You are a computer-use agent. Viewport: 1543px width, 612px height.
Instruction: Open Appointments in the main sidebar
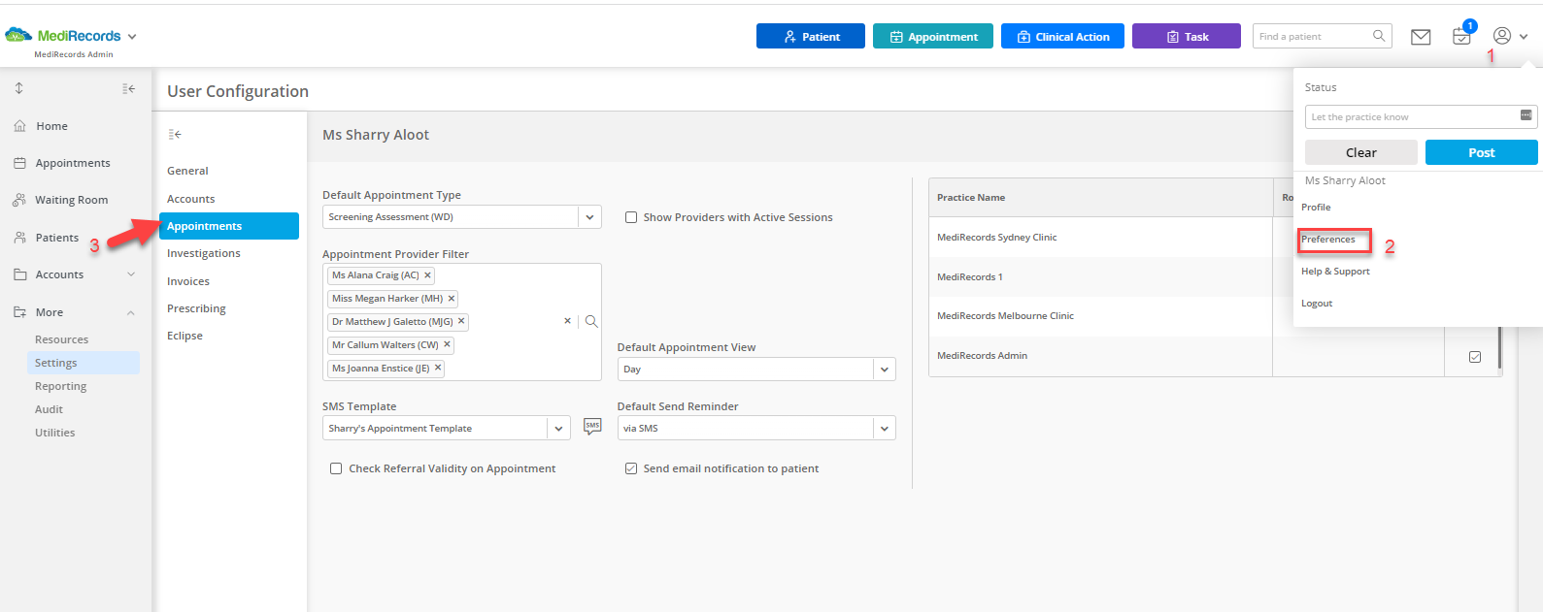pyautogui.click(x=73, y=163)
